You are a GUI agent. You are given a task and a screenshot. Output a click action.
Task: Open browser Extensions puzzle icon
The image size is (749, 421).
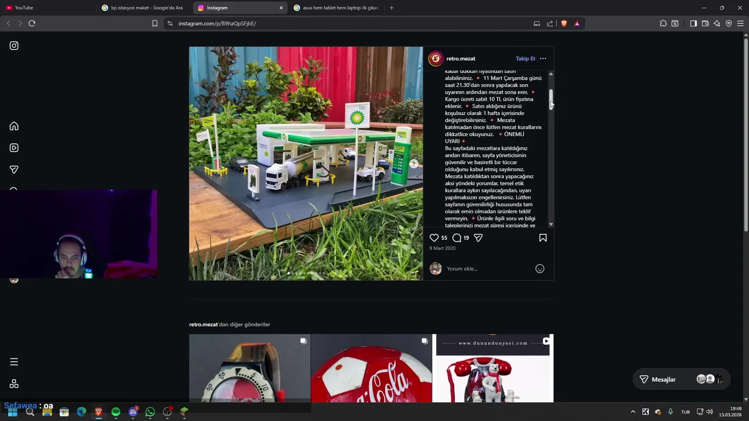click(x=663, y=23)
